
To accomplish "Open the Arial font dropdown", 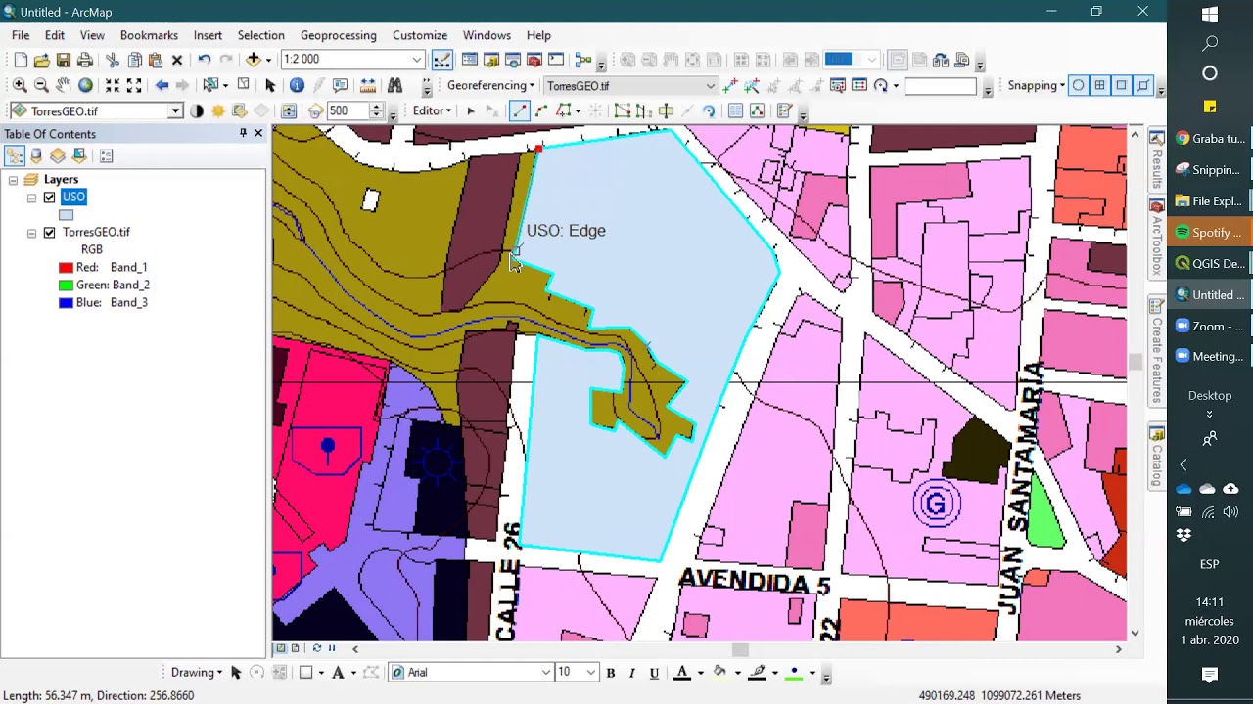I will pos(546,673).
